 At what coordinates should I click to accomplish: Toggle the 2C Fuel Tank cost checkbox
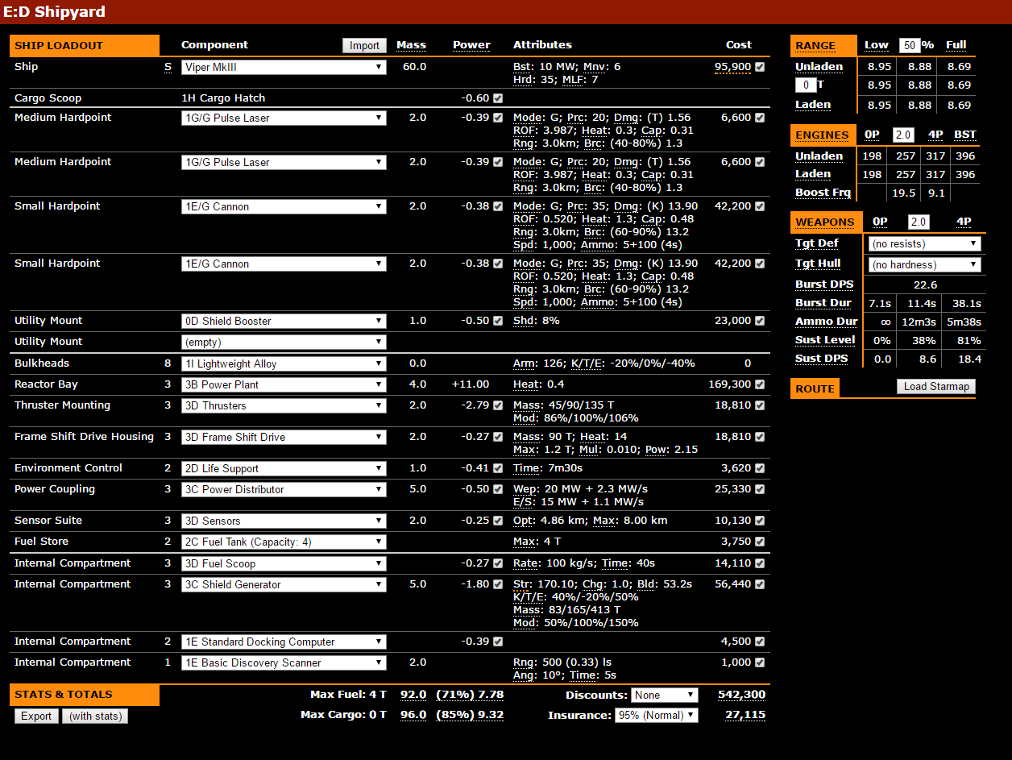[x=760, y=542]
